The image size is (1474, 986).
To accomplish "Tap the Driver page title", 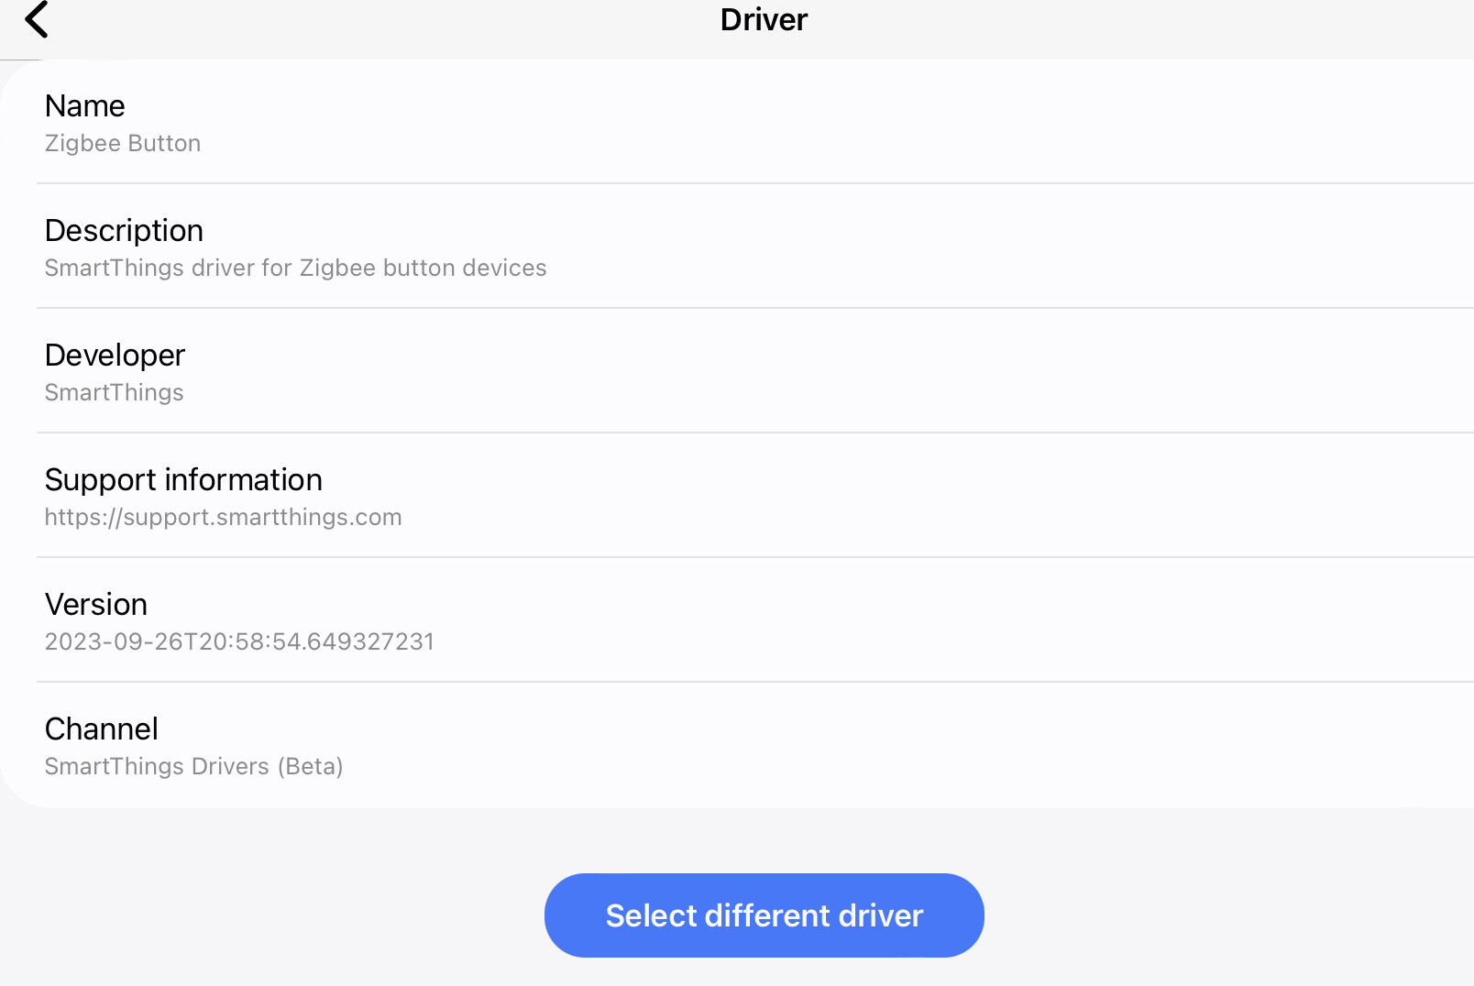I will click(764, 19).
